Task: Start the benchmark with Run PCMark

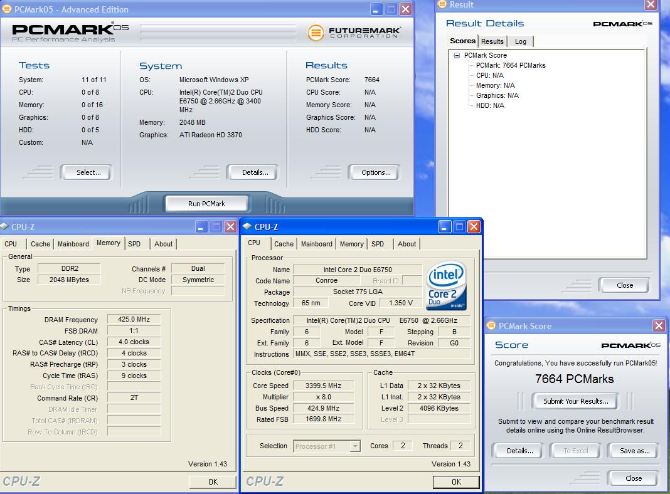Action: (x=207, y=204)
